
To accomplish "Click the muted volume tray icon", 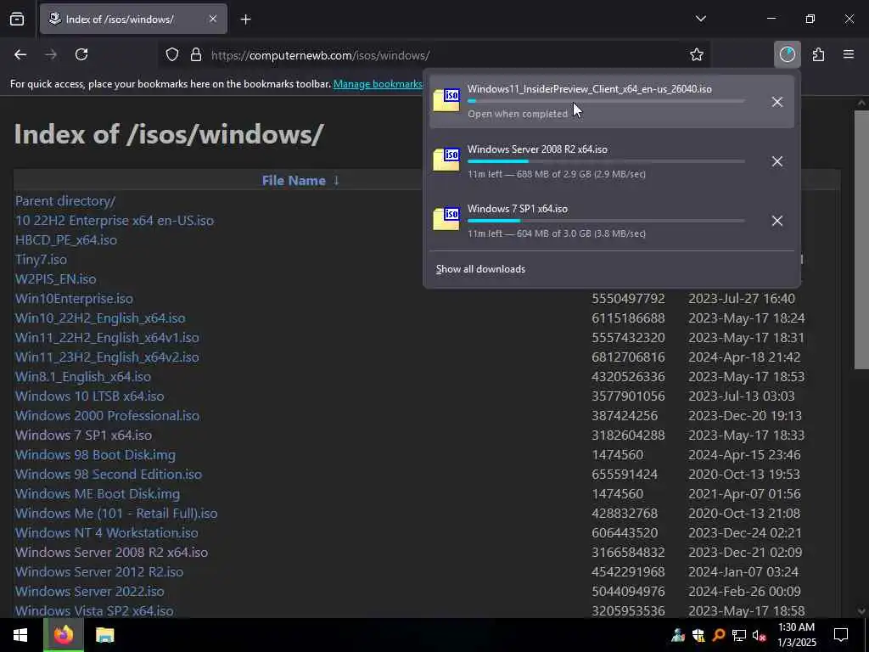I will pyautogui.click(x=760, y=635).
